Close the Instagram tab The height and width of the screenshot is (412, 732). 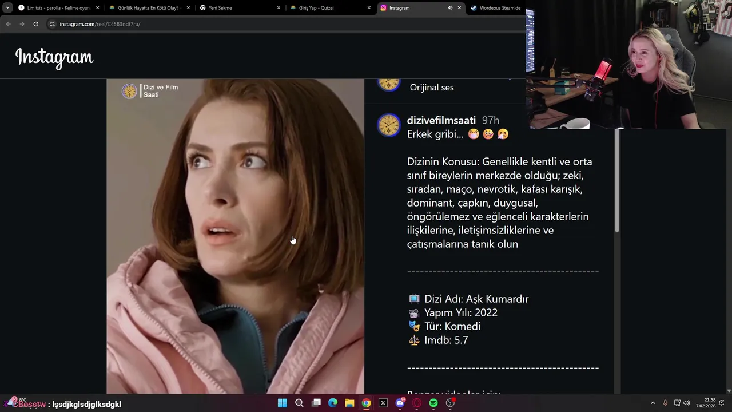[459, 8]
